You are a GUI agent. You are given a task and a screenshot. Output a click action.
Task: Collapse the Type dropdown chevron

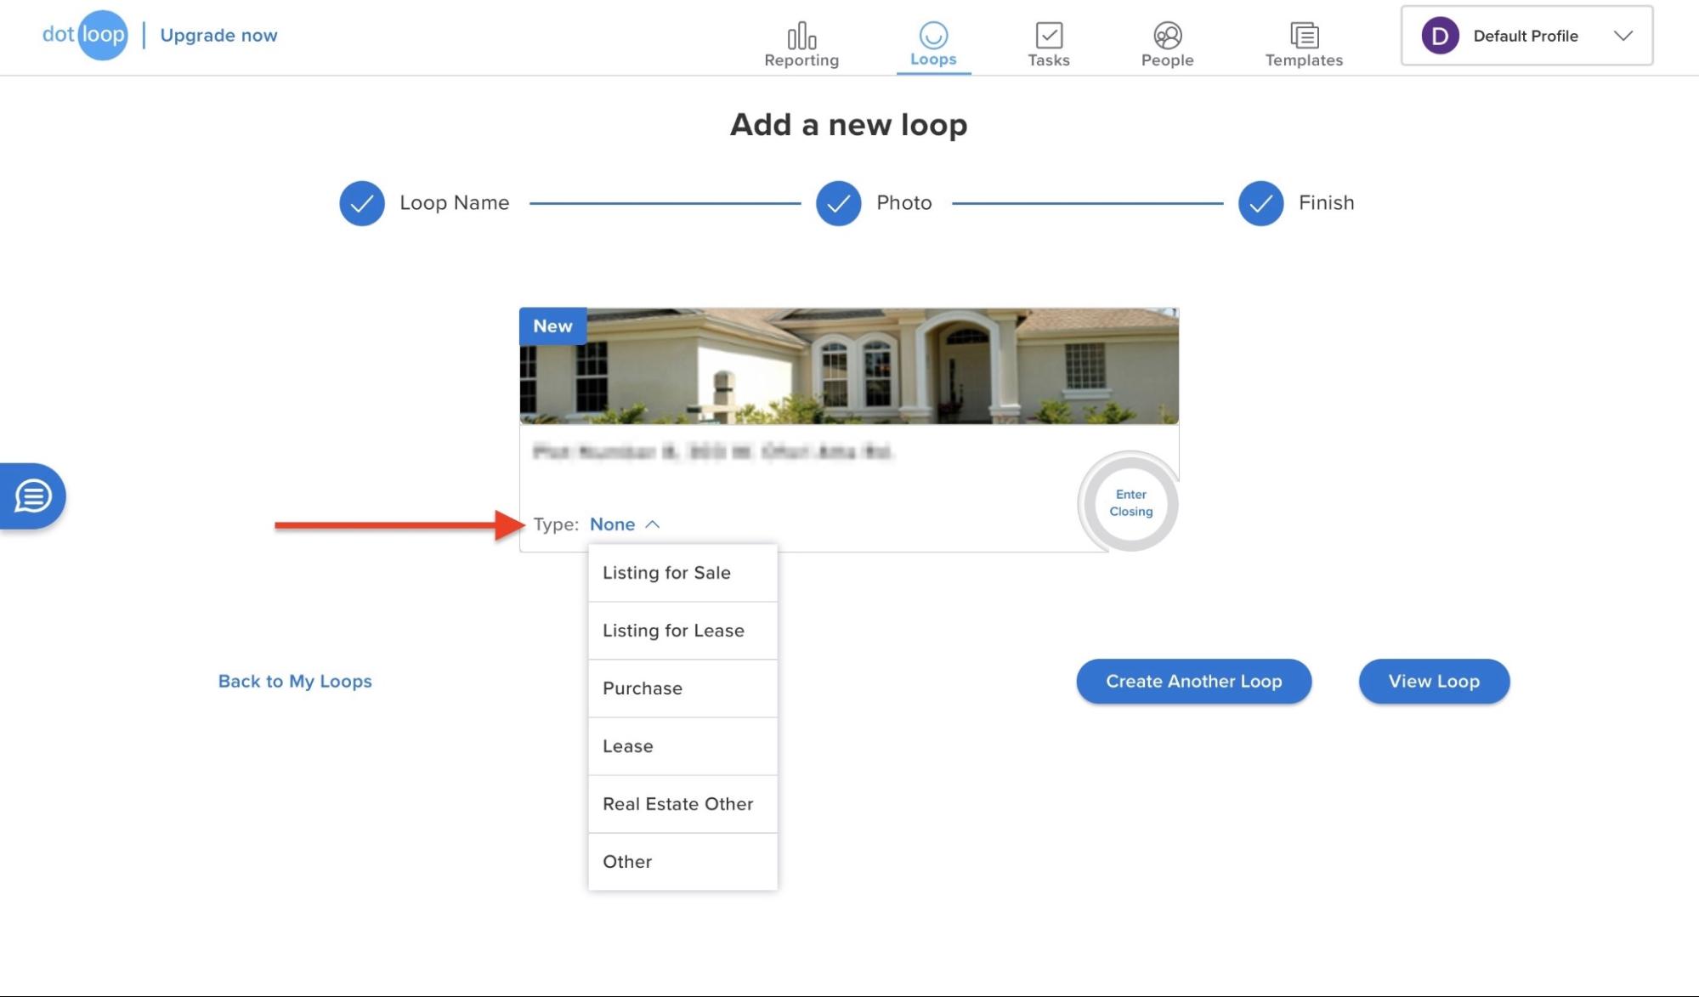[x=653, y=524]
